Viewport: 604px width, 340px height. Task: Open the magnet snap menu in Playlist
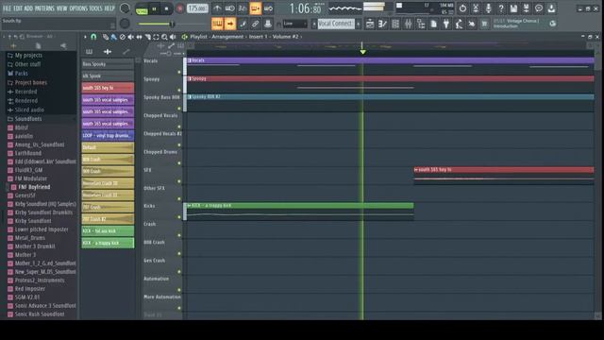(93, 37)
